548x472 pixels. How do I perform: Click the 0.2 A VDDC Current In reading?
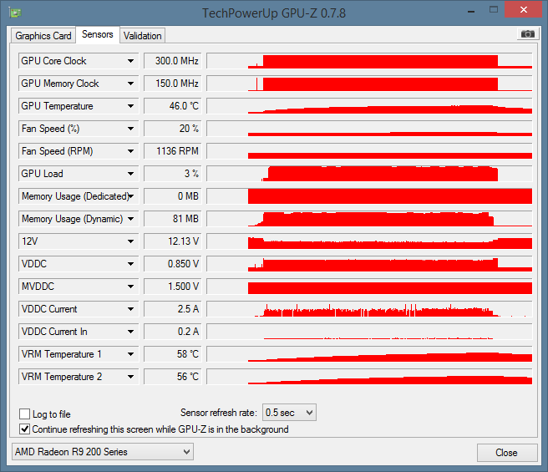pyautogui.click(x=173, y=332)
